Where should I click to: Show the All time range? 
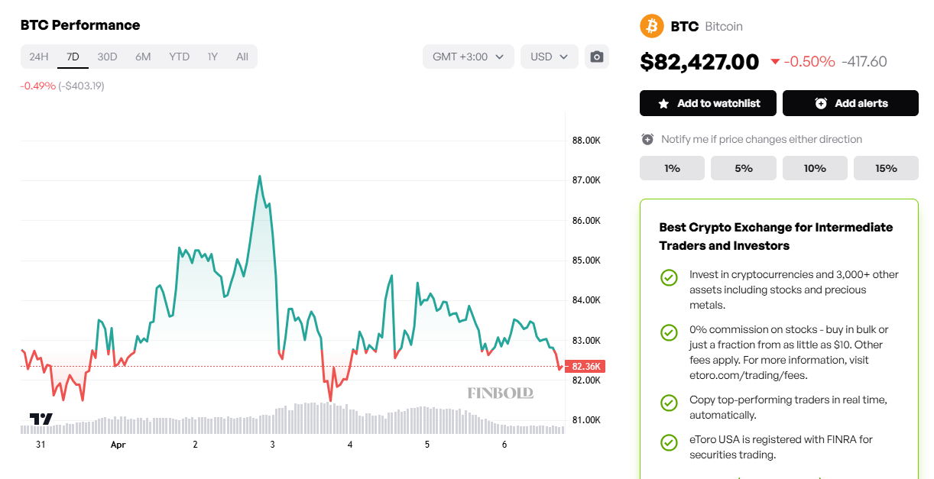click(242, 57)
